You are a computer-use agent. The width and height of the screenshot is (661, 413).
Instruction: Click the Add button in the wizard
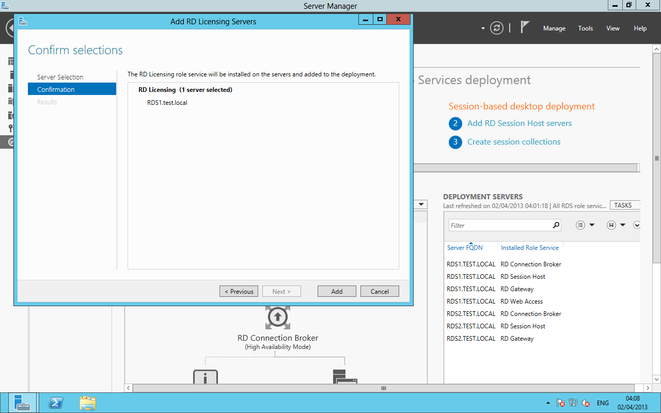coord(337,291)
